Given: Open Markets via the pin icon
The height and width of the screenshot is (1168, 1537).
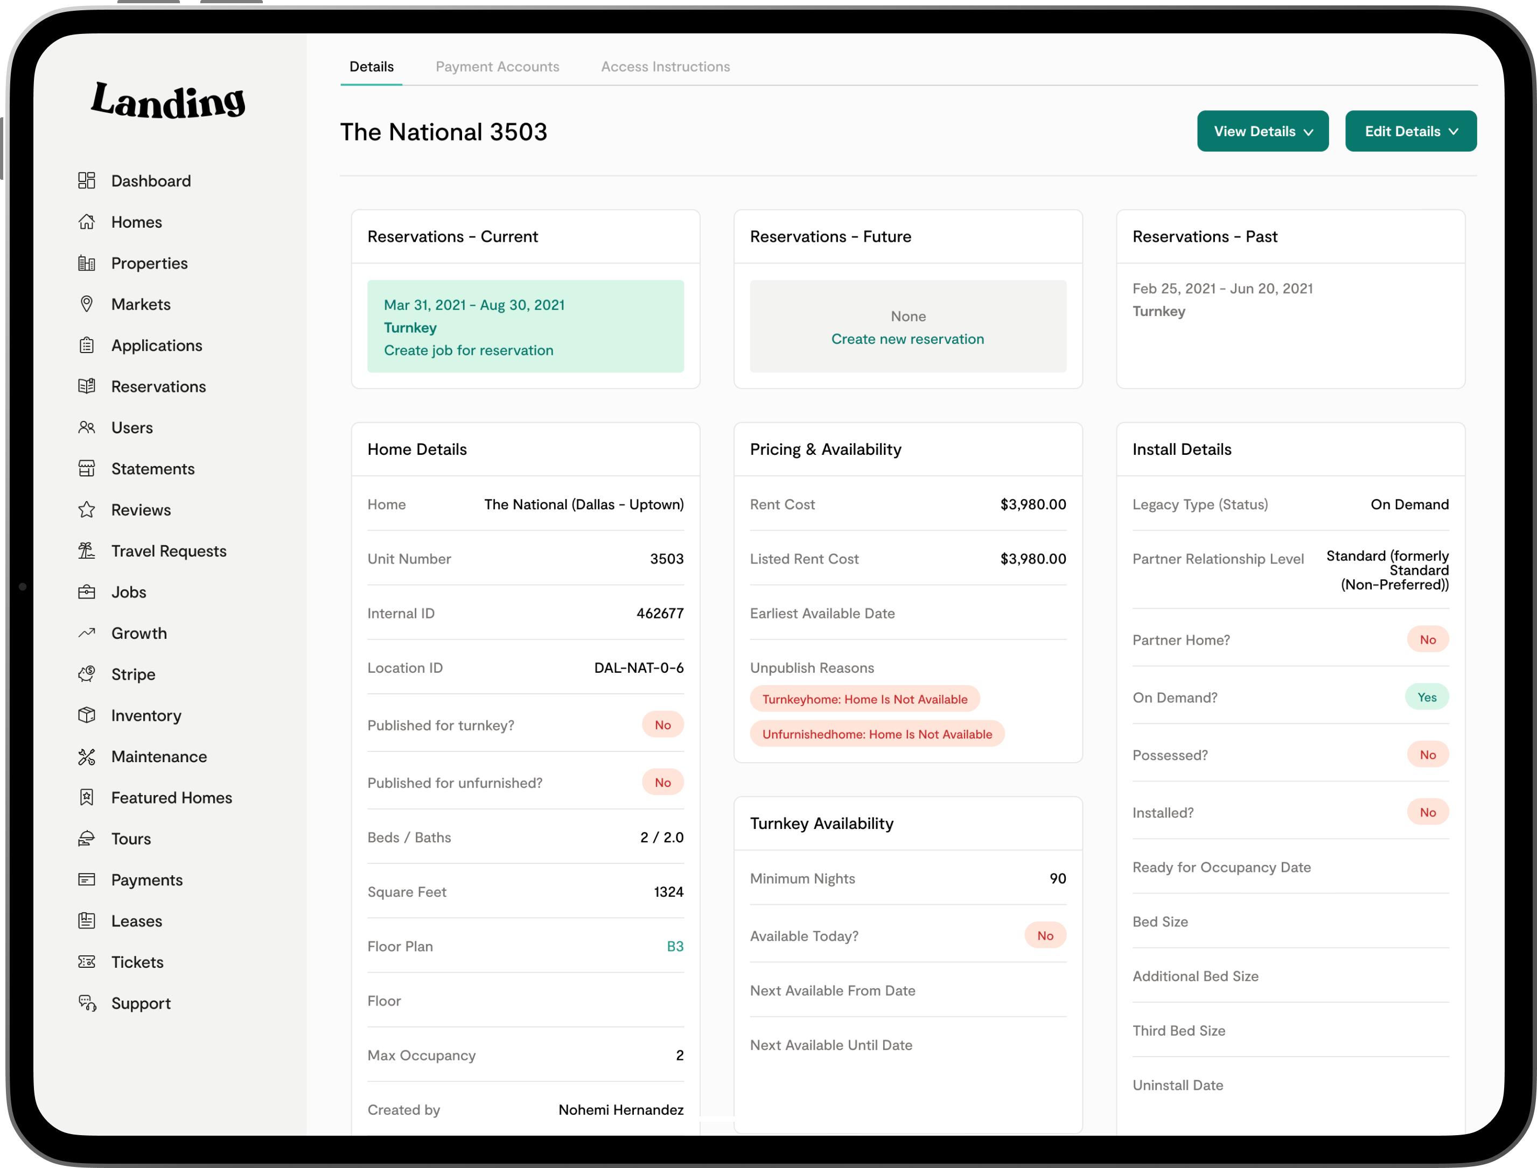Looking at the screenshot, I should (86, 304).
